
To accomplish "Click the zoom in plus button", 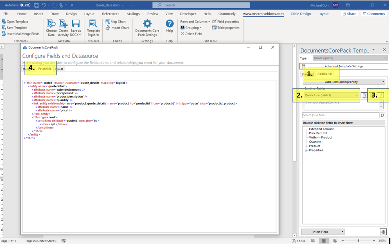I will tap(374, 241).
